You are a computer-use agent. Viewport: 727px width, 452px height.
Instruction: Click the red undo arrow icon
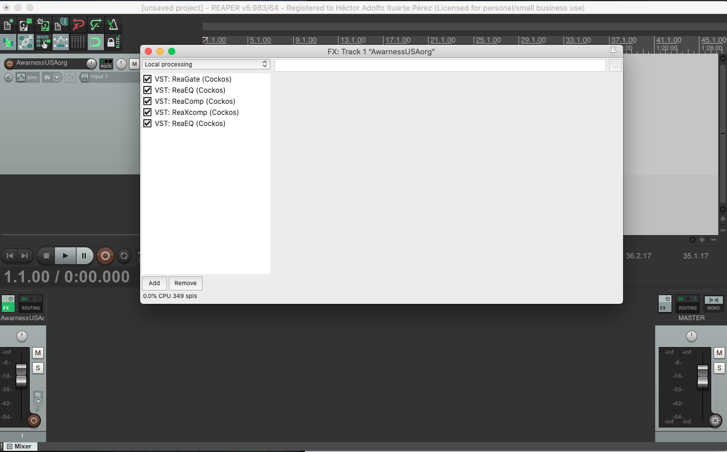78,25
